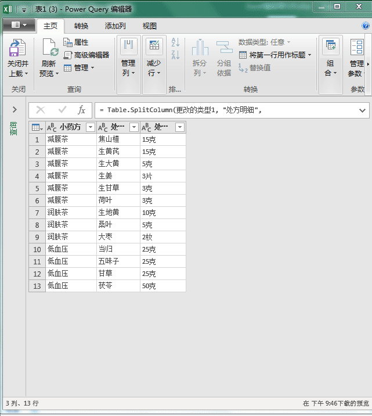The width and height of the screenshot is (372, 416).
Task: Open filter dropdown for 小药方 column
Action: [91, 127]
